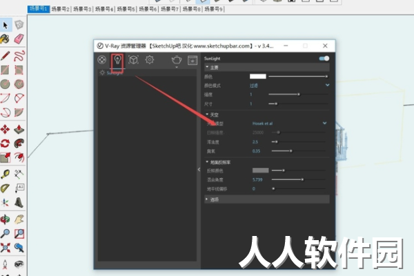Click the 0.35 ozone value field

(256, 151)
